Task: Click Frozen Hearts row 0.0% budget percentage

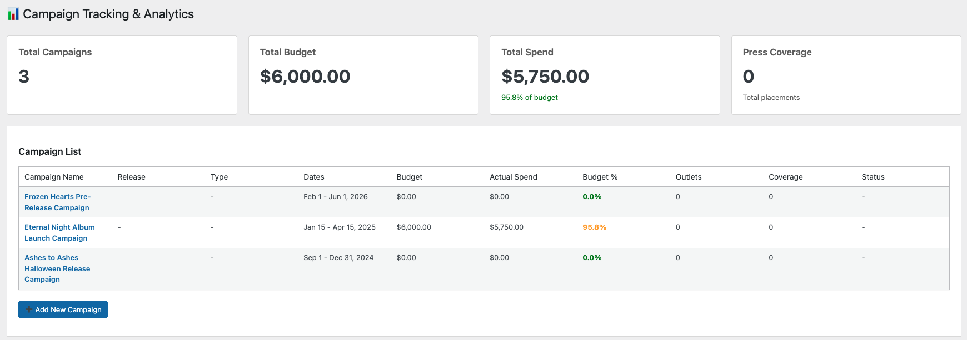Action: (592, 197)
